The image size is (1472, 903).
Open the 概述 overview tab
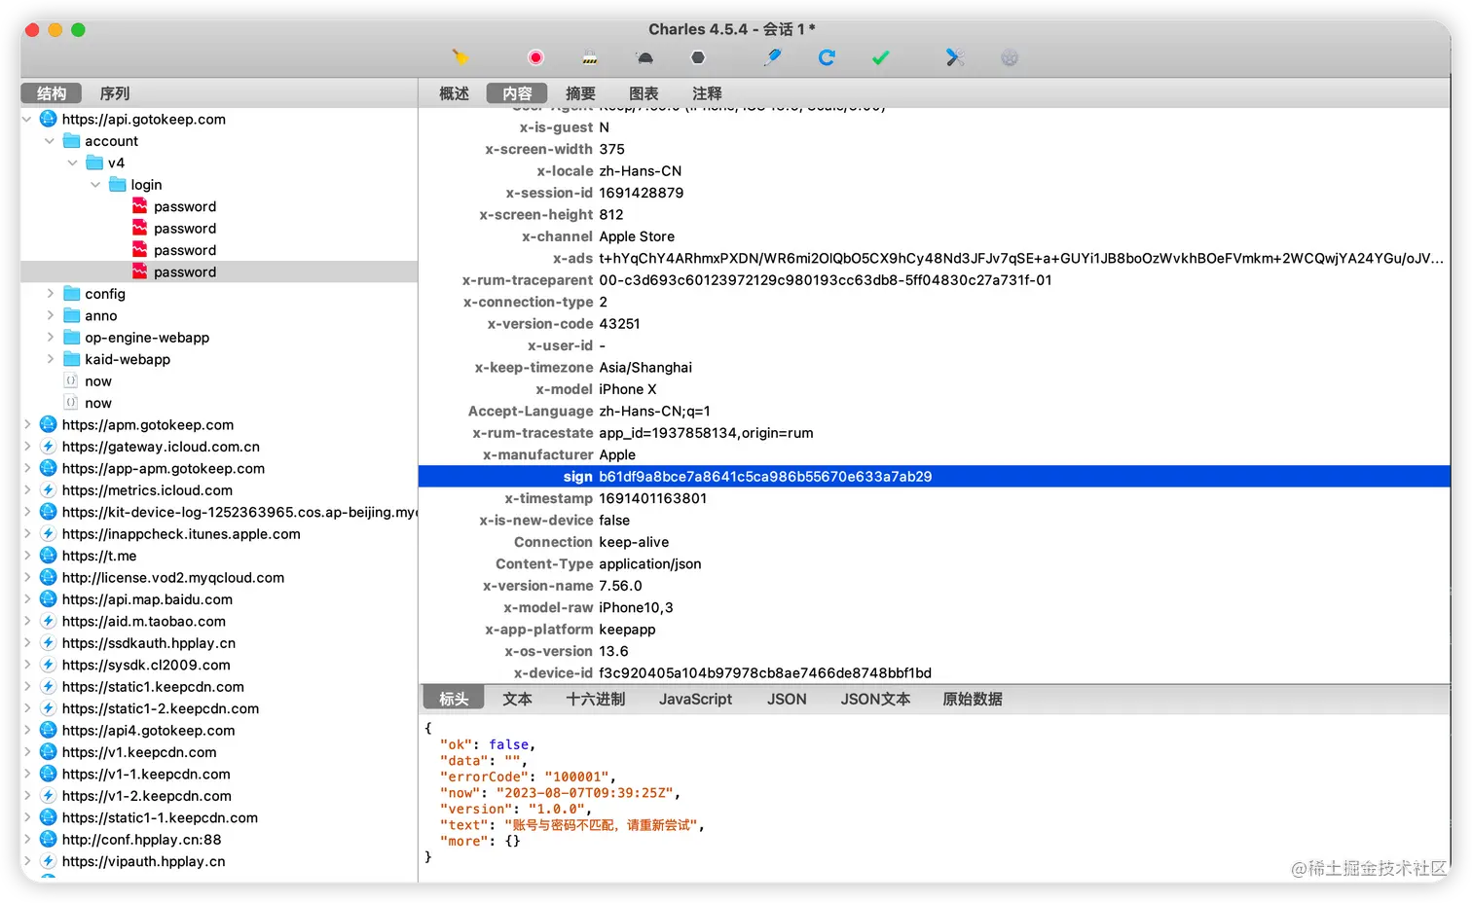coord(454,93)
